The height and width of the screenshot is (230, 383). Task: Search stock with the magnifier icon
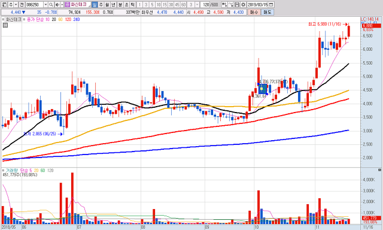tap(51, 5)
